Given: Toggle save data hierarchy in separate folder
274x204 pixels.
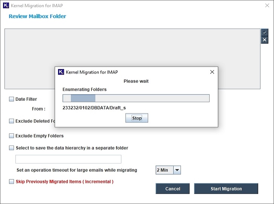Looking at the screenshot, I should (11, 148).
